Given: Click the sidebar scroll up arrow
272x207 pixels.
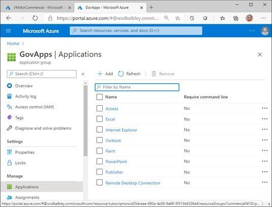Looking at the screenshot, I should point(85,83).
